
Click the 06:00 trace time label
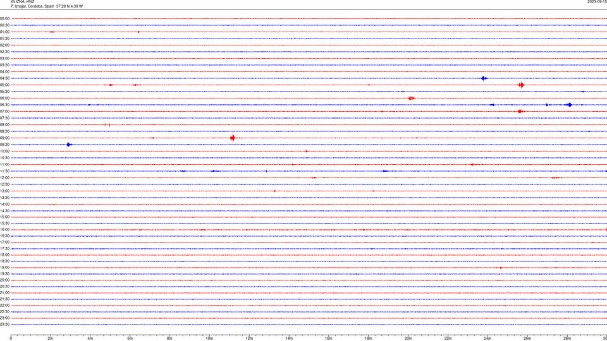4,99
